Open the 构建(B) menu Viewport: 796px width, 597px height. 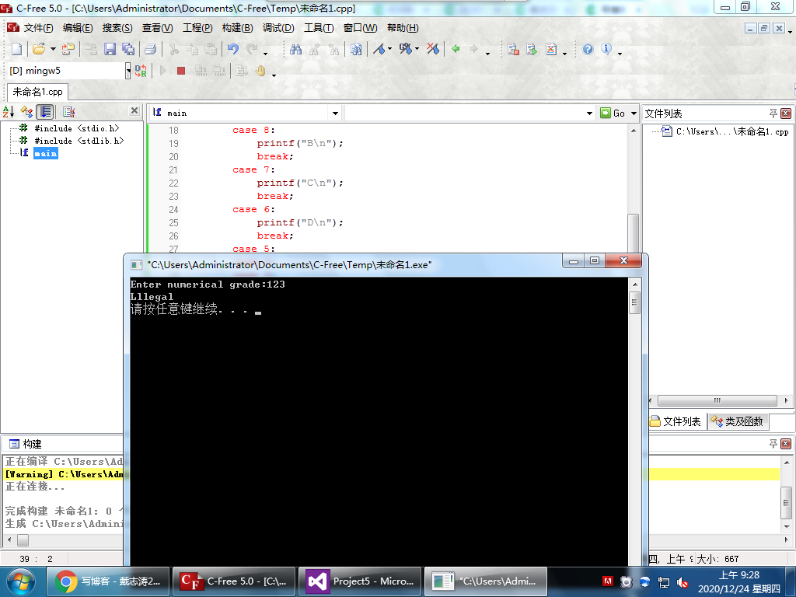click(237, 28)
